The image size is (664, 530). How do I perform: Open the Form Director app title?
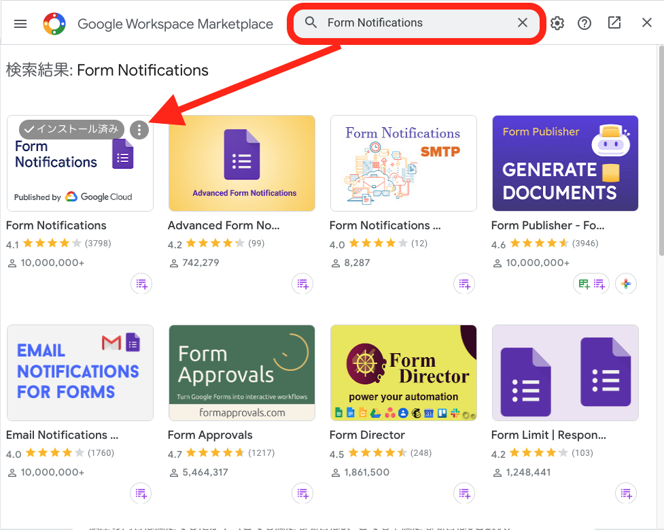pyautogui.click(x=367, y=435)
